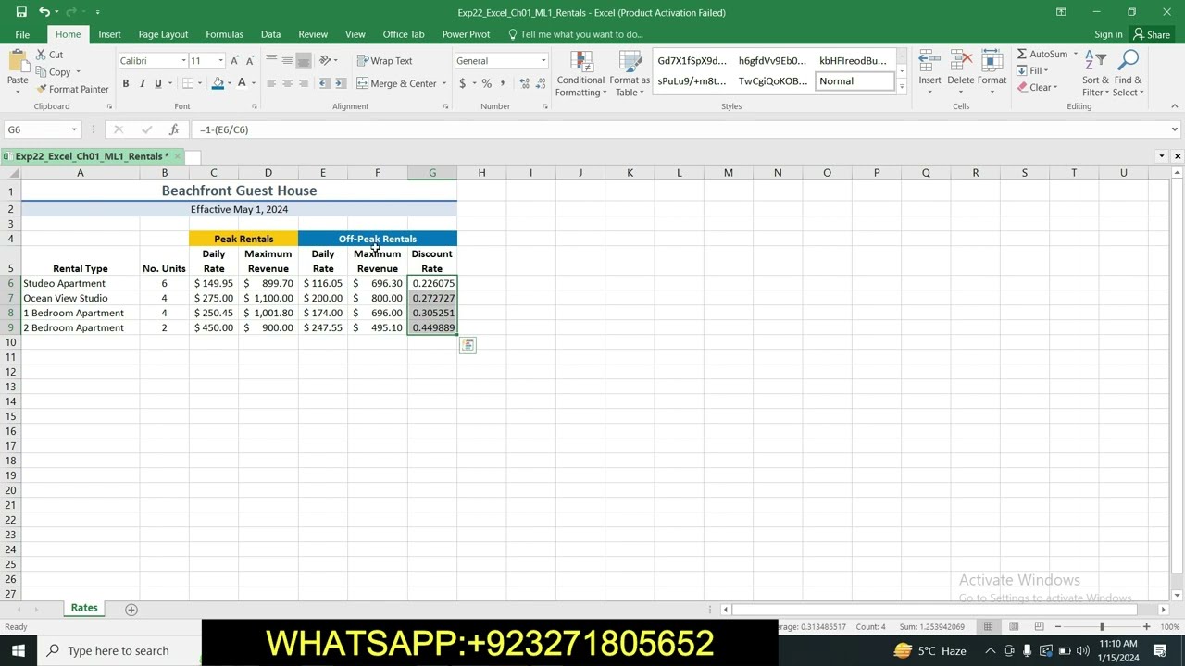Screen dimensions: 1185x666
Task: Toggle Wrap Text
Action: 384,61
